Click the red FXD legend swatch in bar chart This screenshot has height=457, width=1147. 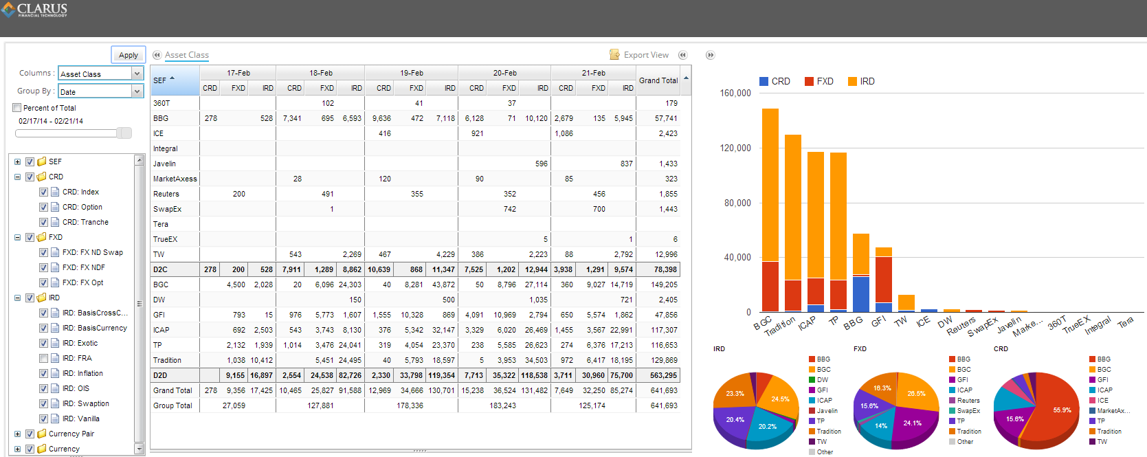809,81
